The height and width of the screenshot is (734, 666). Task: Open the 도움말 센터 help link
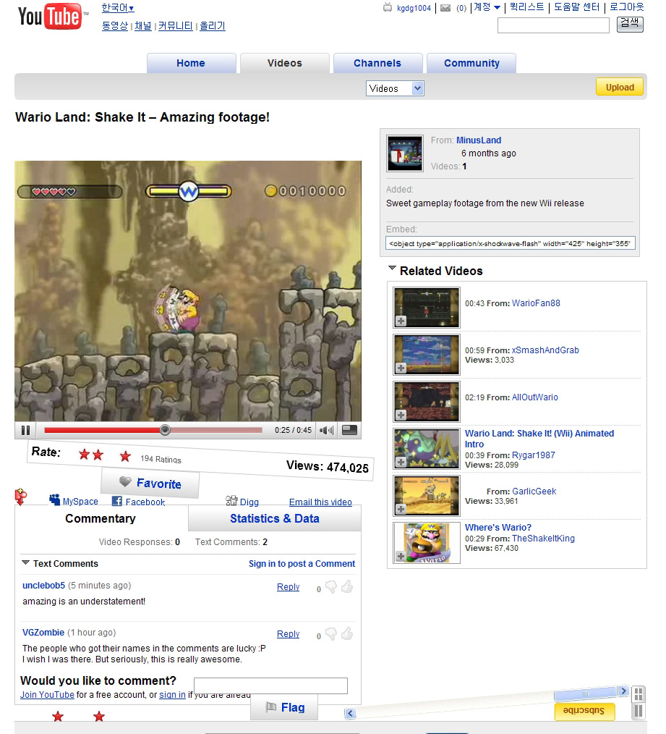pyautogui.click(x=576, y=7)
